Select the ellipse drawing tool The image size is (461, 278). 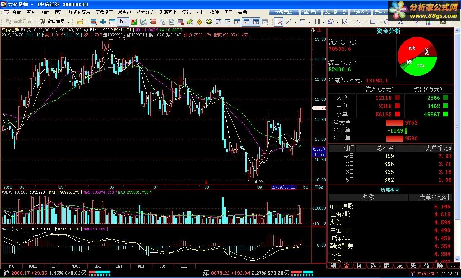pos(387,22)
